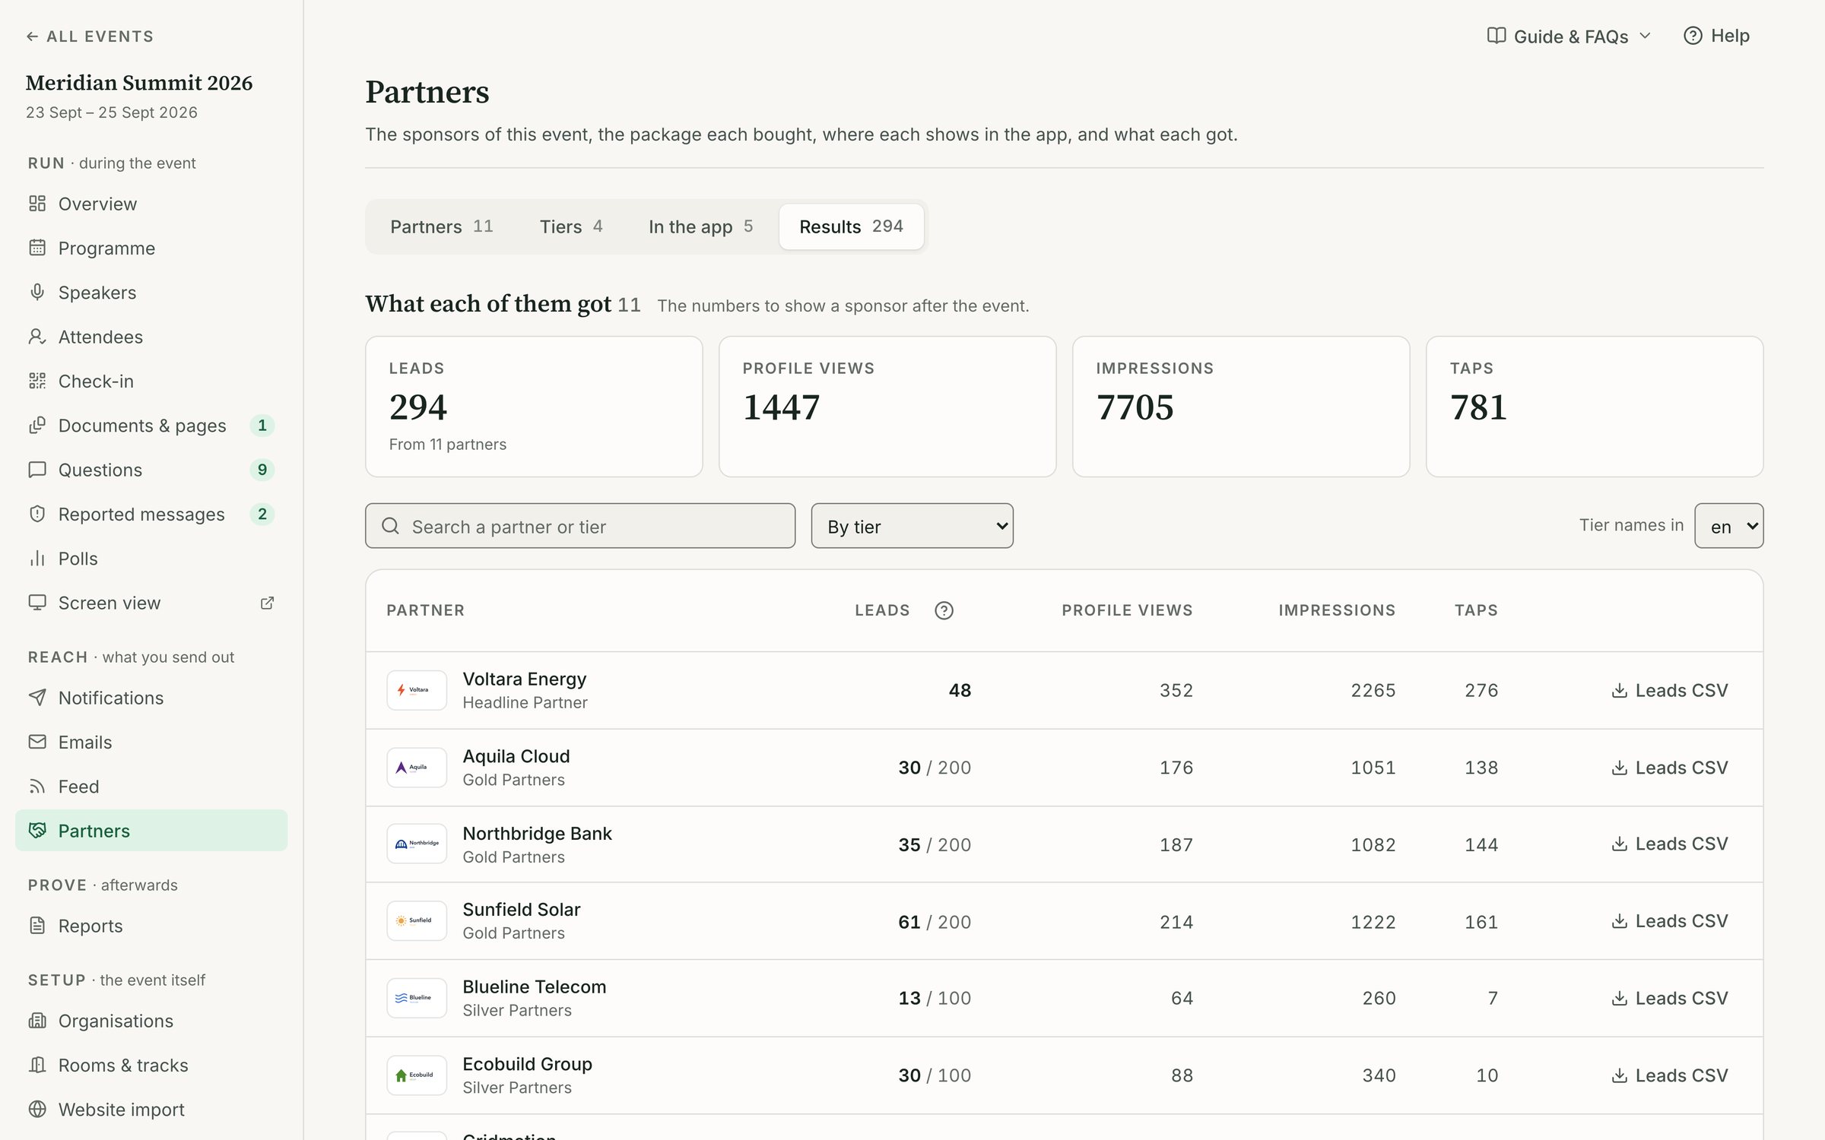Download Leads CSV for Aquila Cloud
This screenshot has height=1140, width=1825.
[x=1669, y=768]
